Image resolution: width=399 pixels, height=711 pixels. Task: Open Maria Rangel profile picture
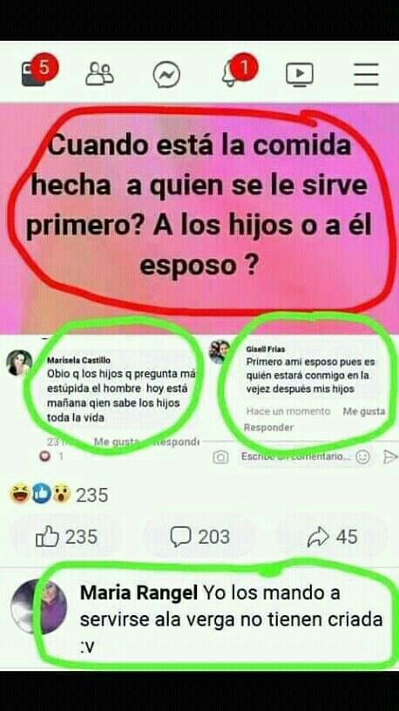(39, 606)
